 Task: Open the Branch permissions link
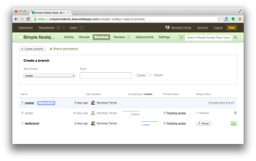pyautogui.click(x=65, y=49)
